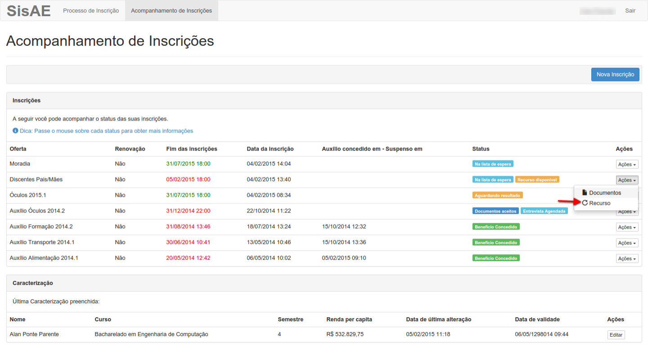Click Bacharelado em Engenharia de Computação course cell
The width and height of the screenshot is (648, 355).
click(151, 334)
